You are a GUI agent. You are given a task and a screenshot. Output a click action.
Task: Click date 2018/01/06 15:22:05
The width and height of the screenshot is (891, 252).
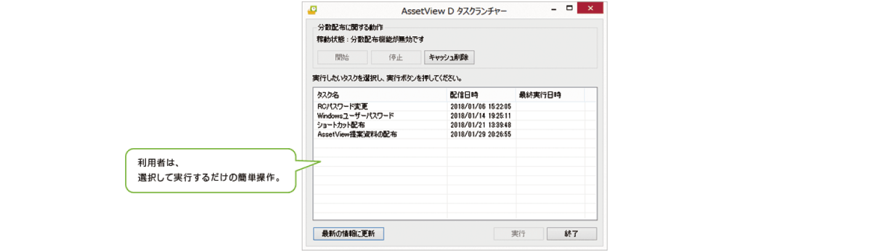[x=481, y=106]
